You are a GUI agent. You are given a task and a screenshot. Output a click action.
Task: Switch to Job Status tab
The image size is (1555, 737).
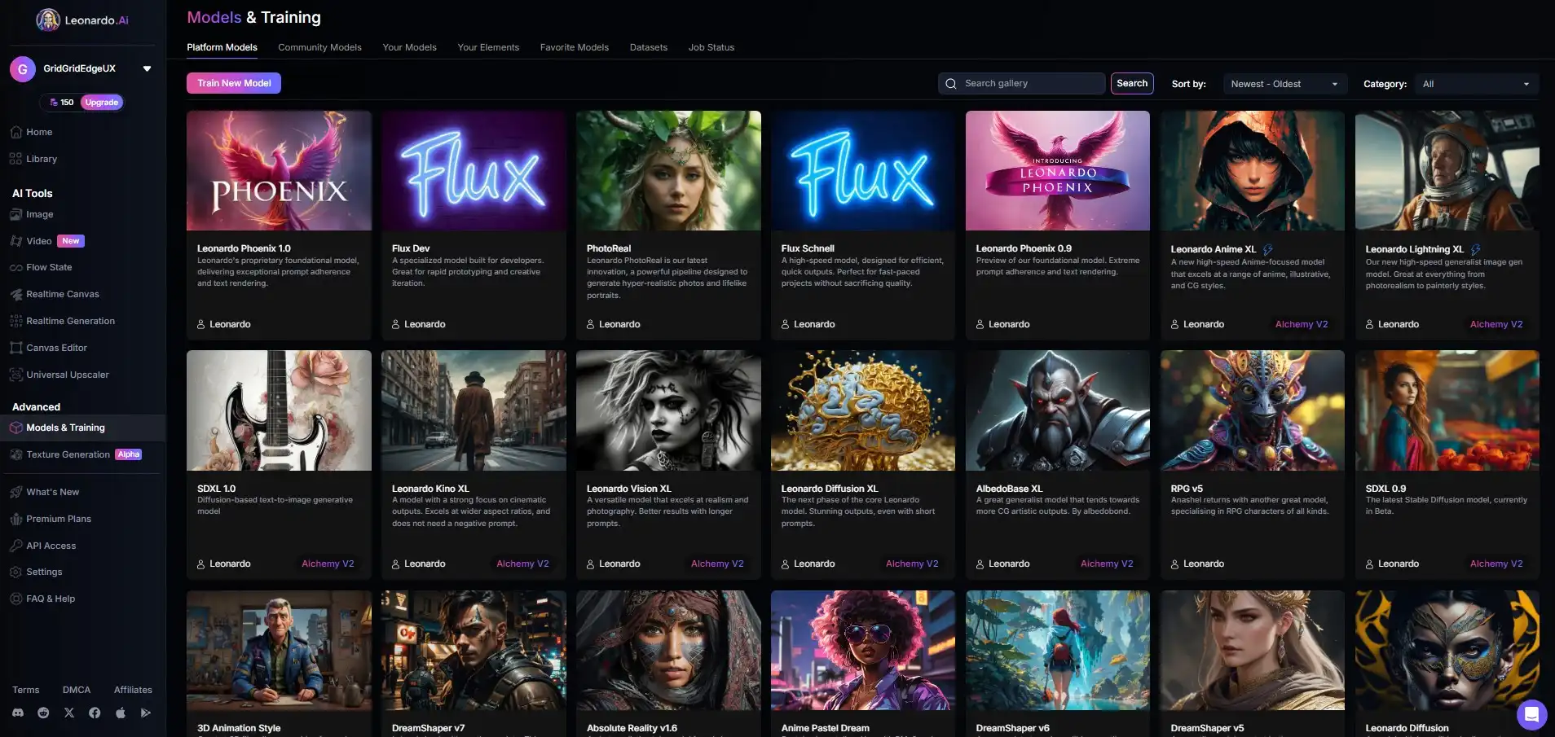[x=711, y=47]
